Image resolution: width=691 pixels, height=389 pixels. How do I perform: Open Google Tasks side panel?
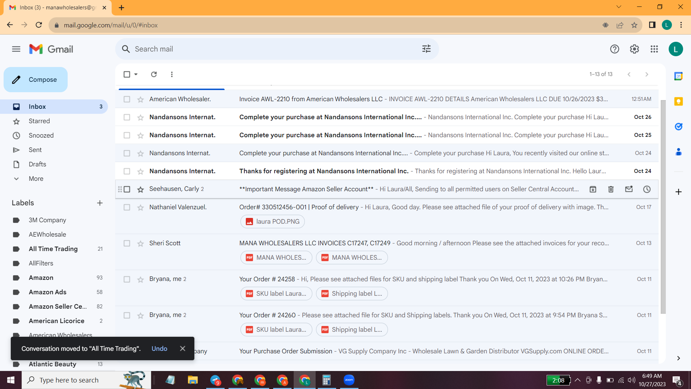tap(678, 126)
